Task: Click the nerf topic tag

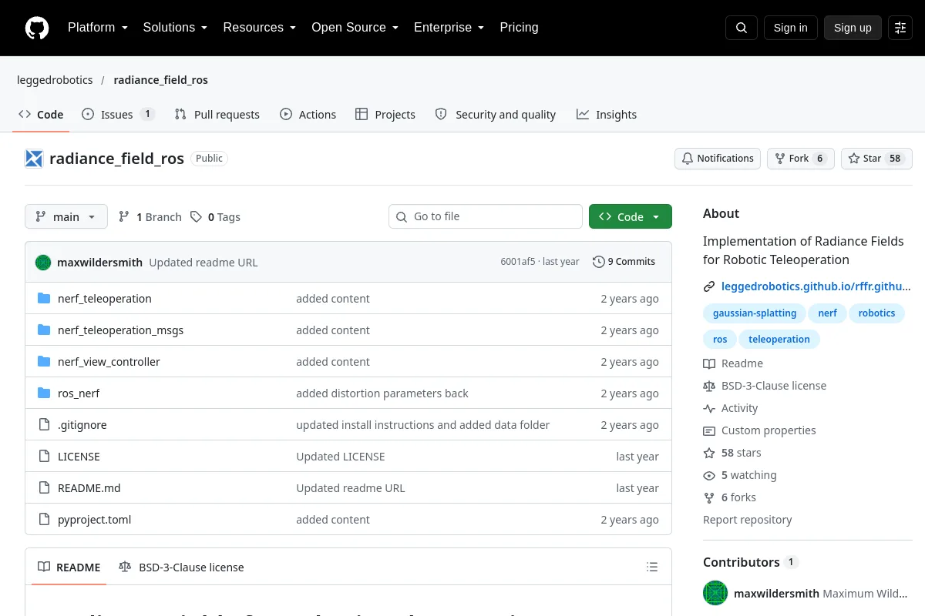Action: pos(827,313)
